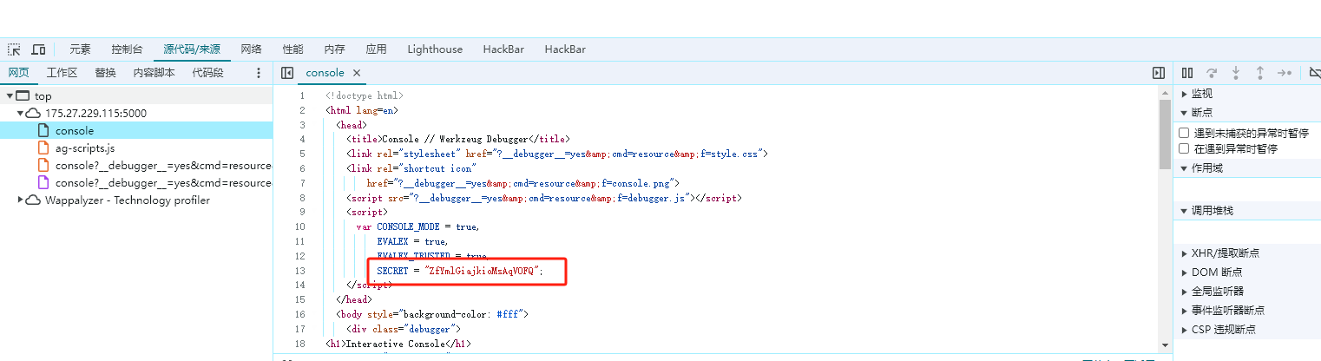Open the ag-scripts.js file
The image size is (1321, 361).
point(136,148)
